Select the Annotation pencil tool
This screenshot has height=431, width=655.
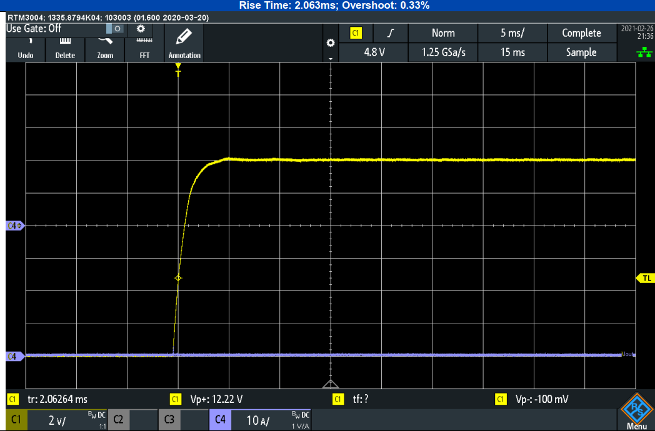coord(184,42)
